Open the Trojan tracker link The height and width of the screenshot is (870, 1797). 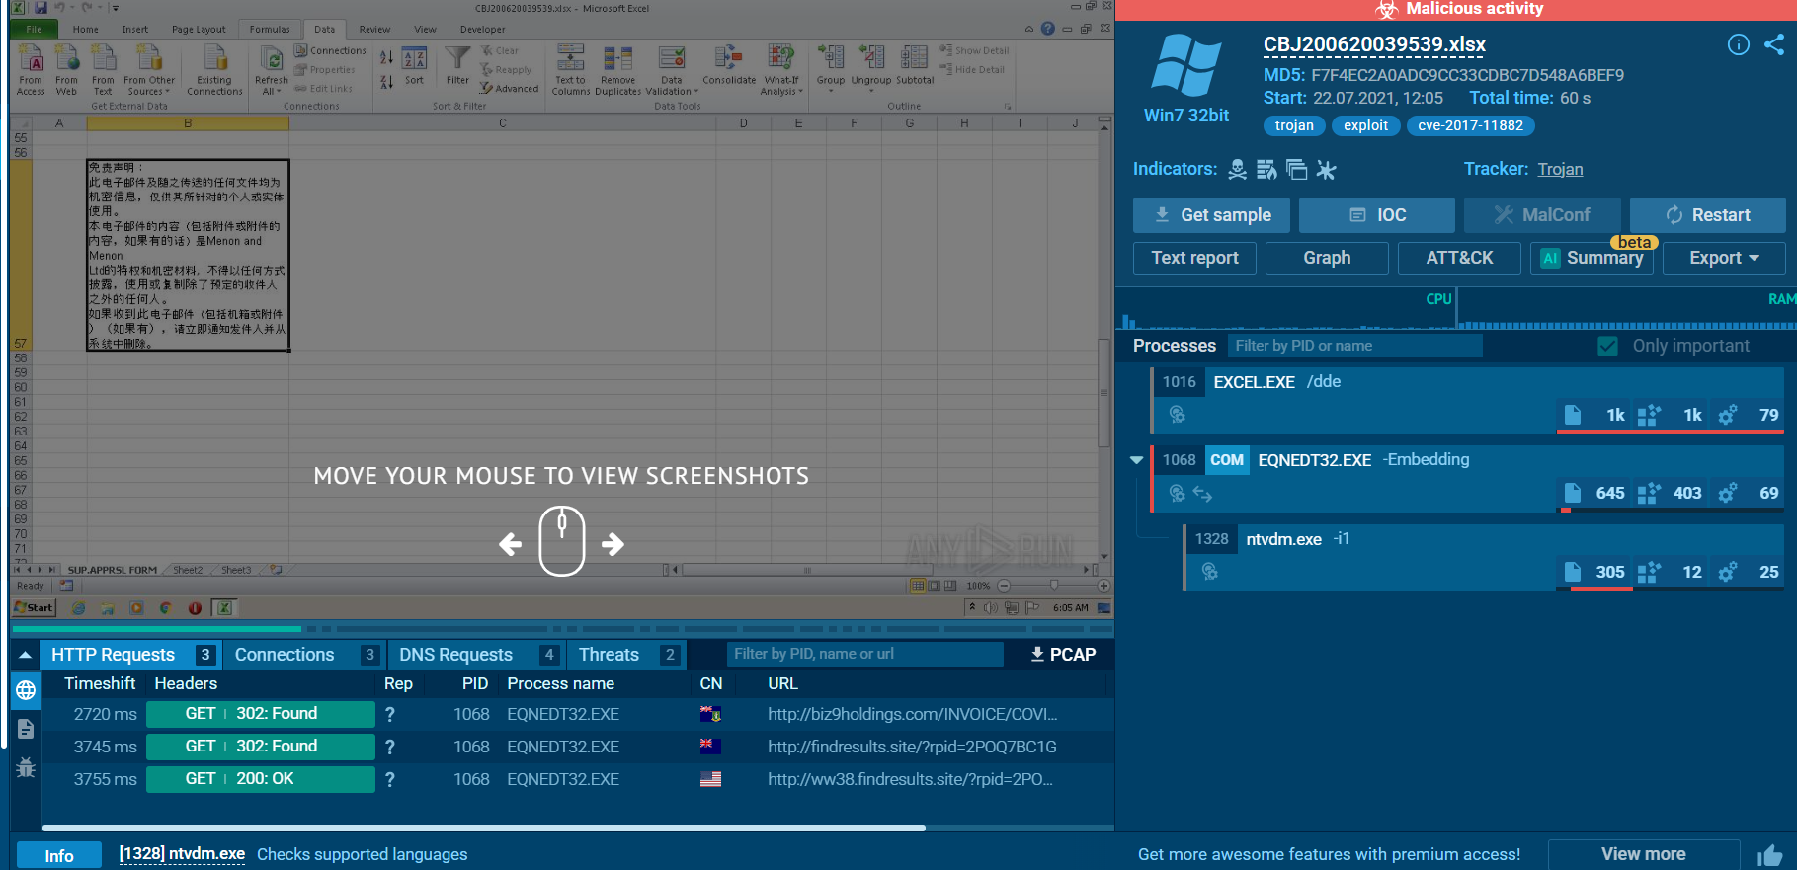pos(1560,169)
